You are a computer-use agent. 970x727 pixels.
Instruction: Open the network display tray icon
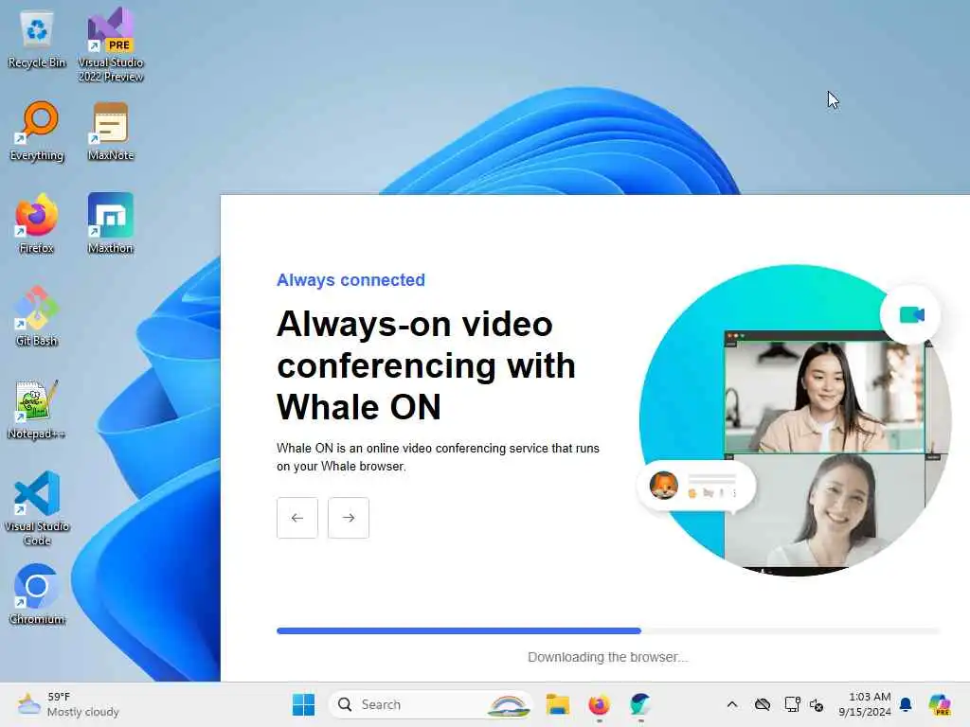click(x=792, y=704)
